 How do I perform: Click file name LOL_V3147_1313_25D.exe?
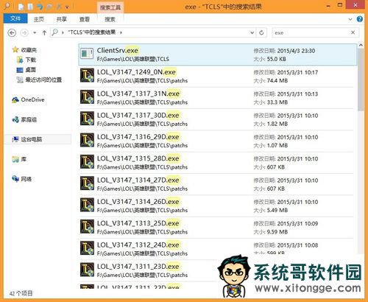(x=138, y=223)
